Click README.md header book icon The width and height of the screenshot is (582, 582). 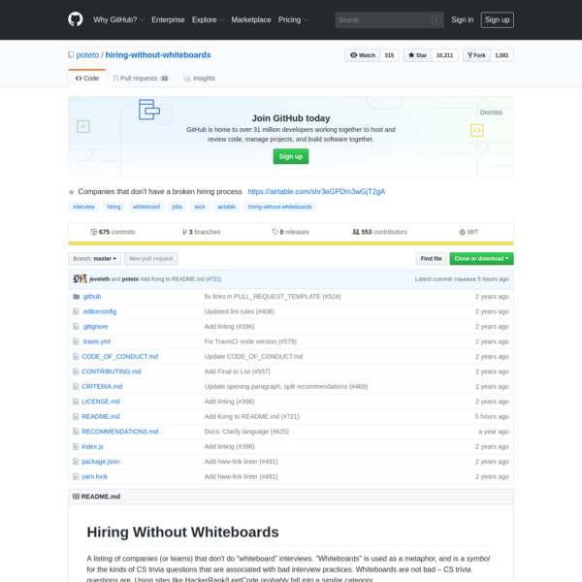point(76,497)
